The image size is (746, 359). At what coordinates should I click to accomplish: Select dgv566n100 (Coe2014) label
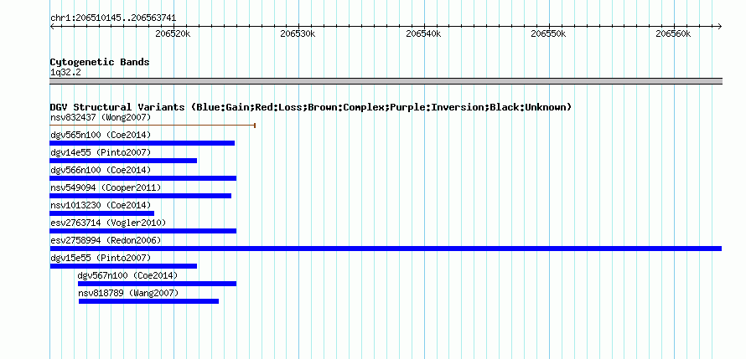pyautogui.click(x=101, y=170)
